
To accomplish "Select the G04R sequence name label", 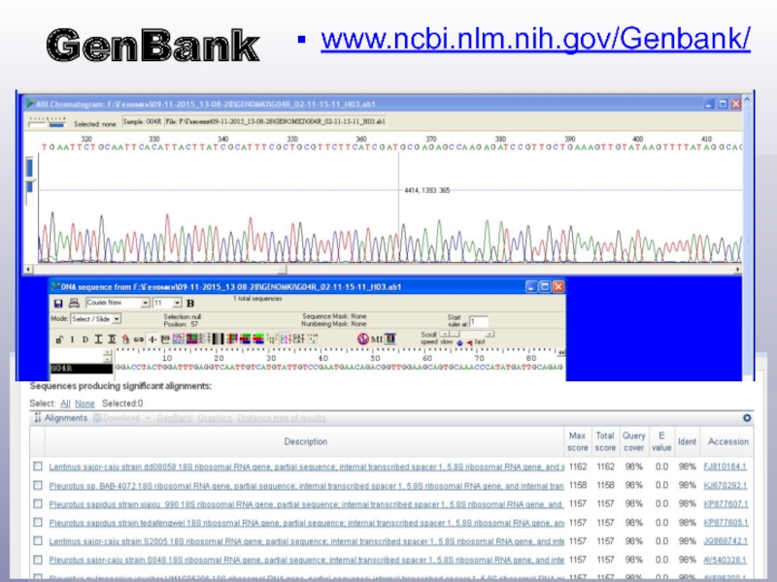I will [82, 369].
